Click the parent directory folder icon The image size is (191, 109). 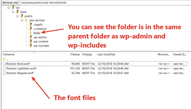click(x=4, y=59)
